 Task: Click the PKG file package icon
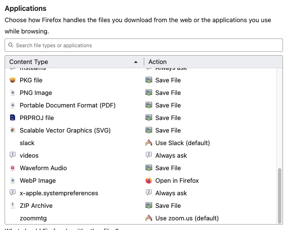coord(13,80)
